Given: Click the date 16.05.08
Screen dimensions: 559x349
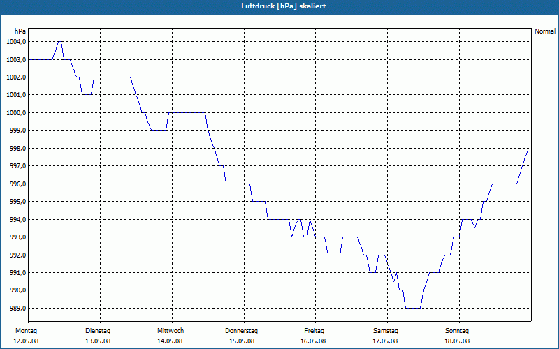Looking at the screenshot, I should tap(313, 341).
